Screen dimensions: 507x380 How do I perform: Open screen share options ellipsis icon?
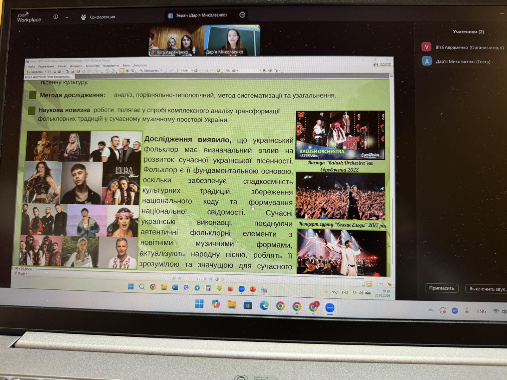tap(242, 15)
